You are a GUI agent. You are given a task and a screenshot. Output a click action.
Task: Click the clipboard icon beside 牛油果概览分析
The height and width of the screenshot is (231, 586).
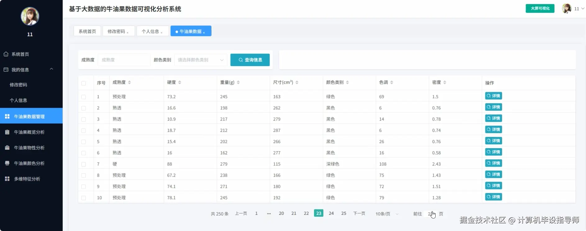[x=7, y=132]
